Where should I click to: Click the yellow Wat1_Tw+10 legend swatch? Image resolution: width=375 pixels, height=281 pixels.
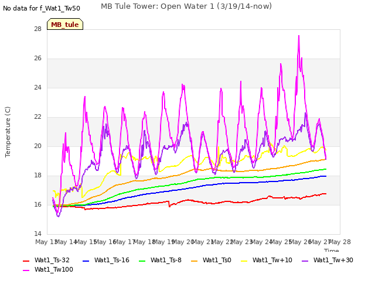click(x=244, y=261)
